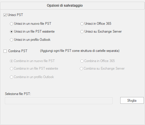Click the 'Seleziona file PST:' label
Screen dimensions: 145x125
18,94
